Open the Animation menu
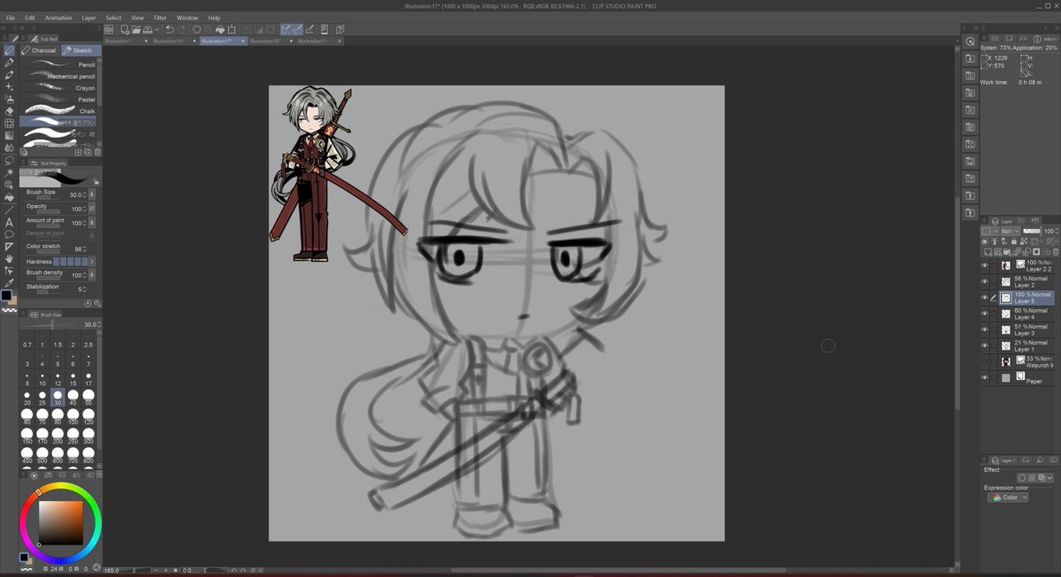 click(58, 18)
